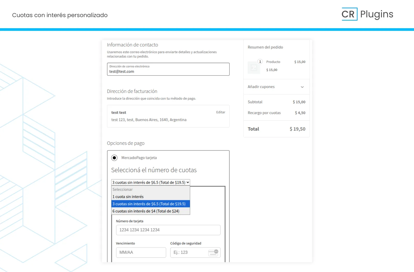Click the CR Plugins logo
This screenshot has height=272, width=414.
(367, 14)
